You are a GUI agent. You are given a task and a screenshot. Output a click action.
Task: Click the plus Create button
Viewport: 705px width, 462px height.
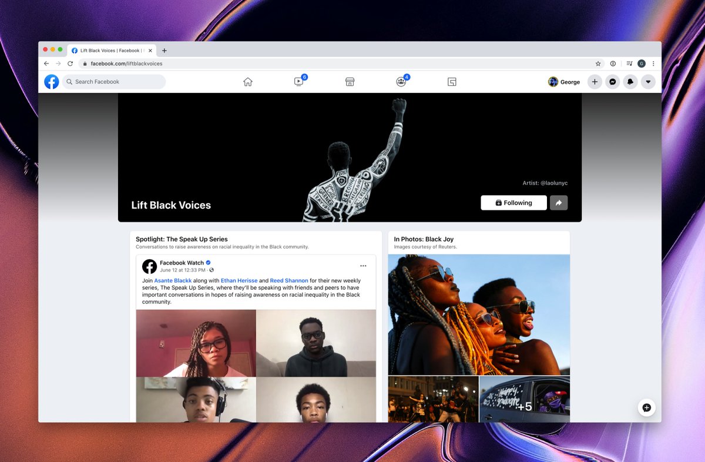click(x=595, y=82)
